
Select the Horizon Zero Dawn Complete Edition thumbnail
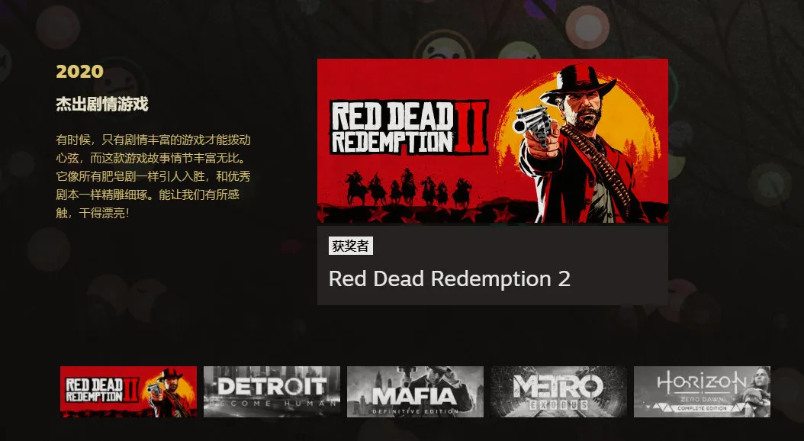point(702,391)
